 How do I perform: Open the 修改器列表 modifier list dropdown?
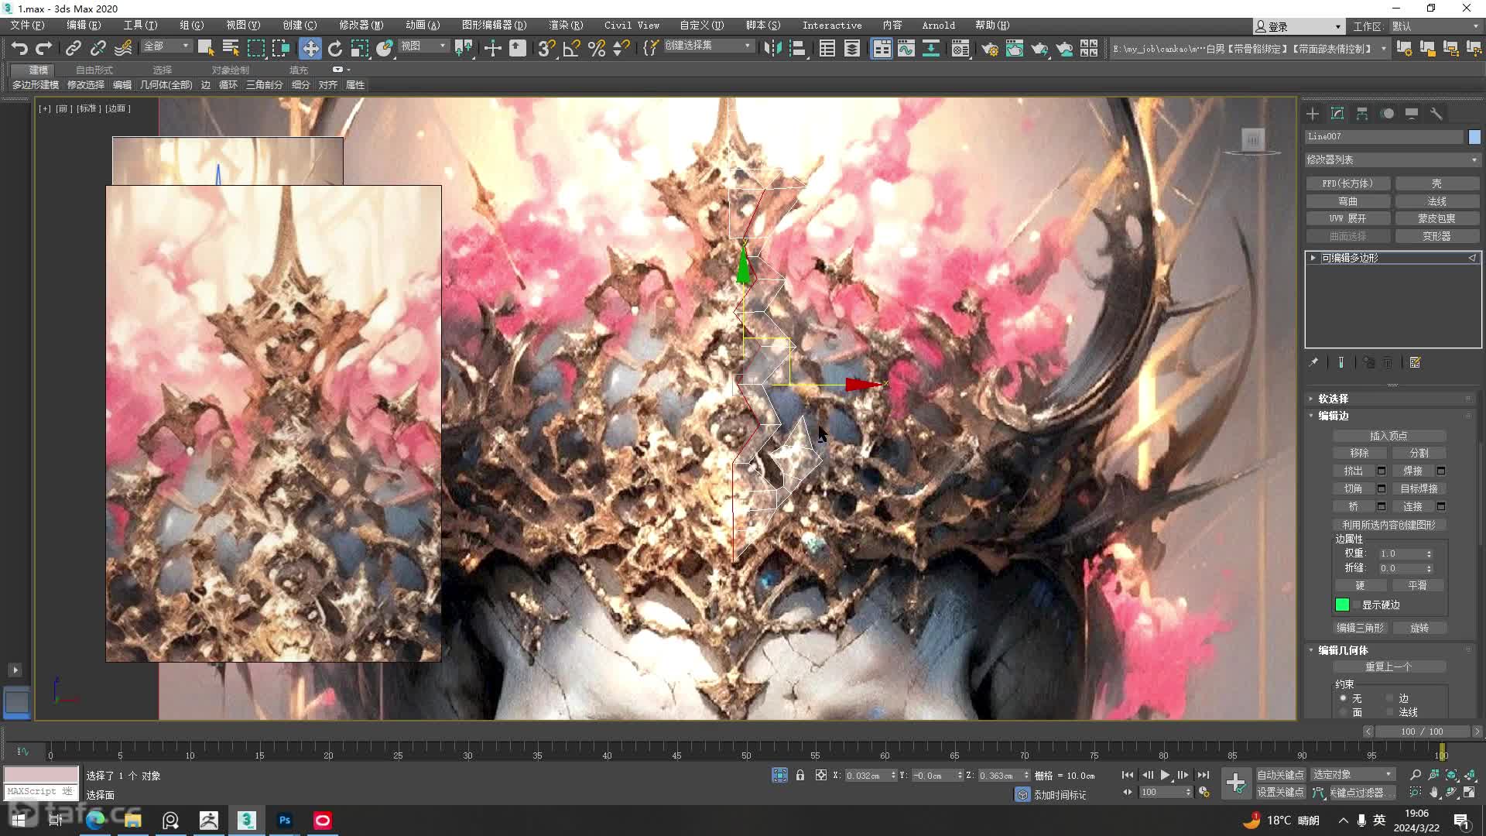point(1392,159)
